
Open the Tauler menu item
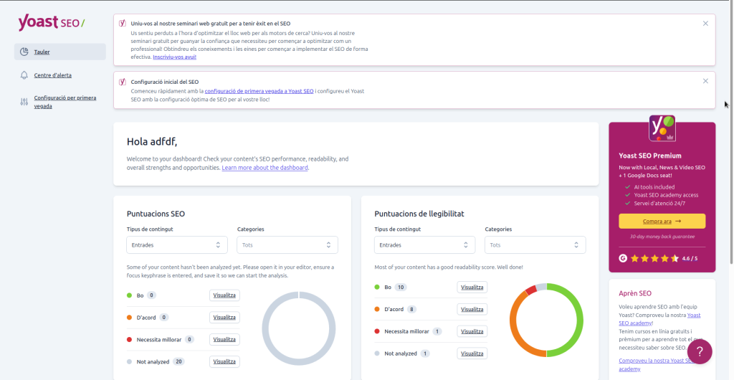42,52
